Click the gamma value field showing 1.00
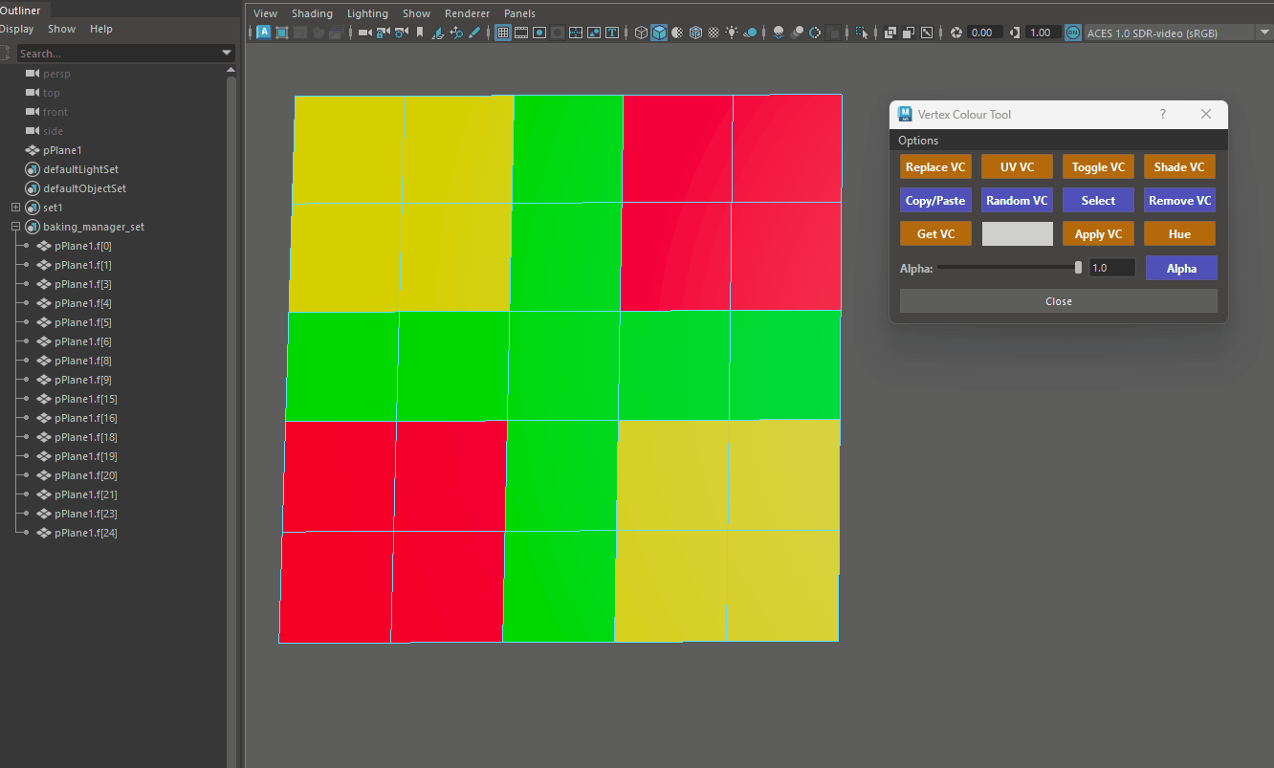Screen dimensions: 1274x768 point(1042,33)
